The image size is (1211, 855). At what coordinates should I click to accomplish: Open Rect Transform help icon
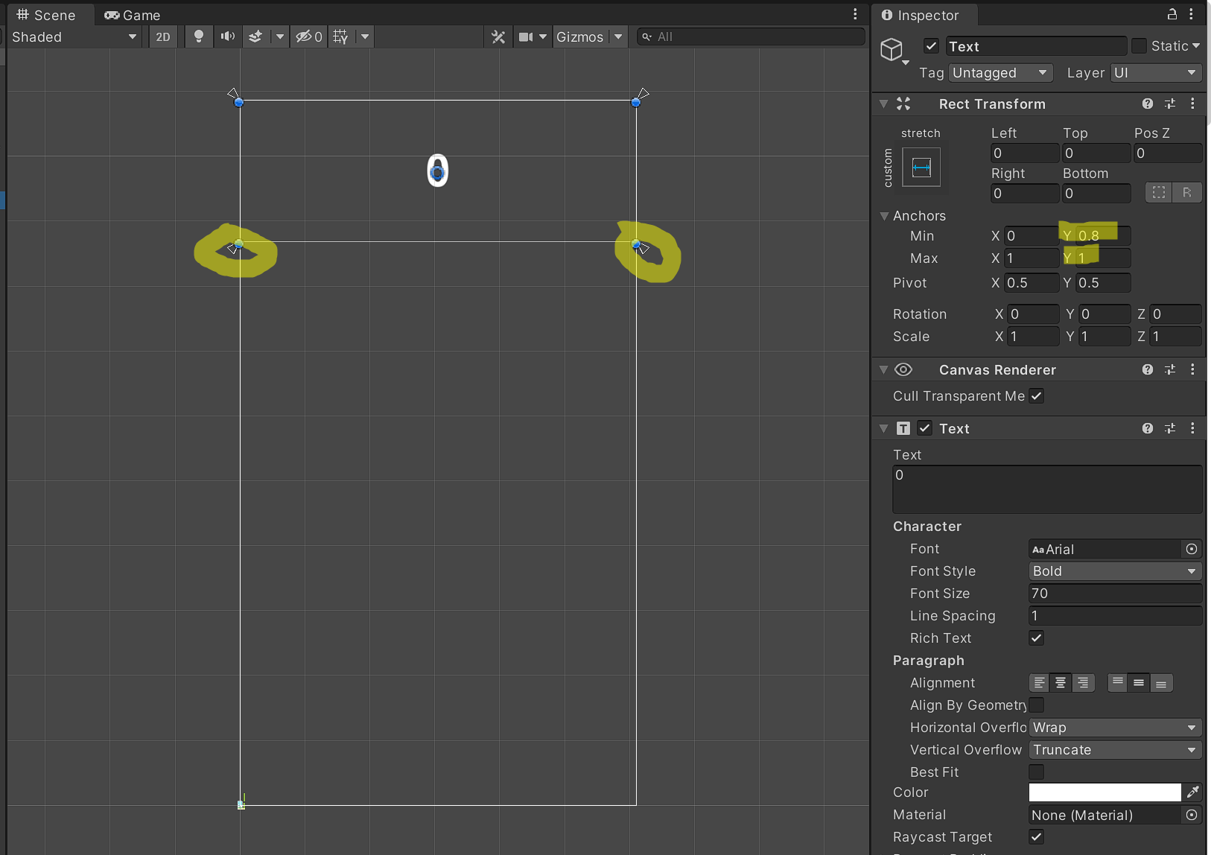[x=1147, y=104]
